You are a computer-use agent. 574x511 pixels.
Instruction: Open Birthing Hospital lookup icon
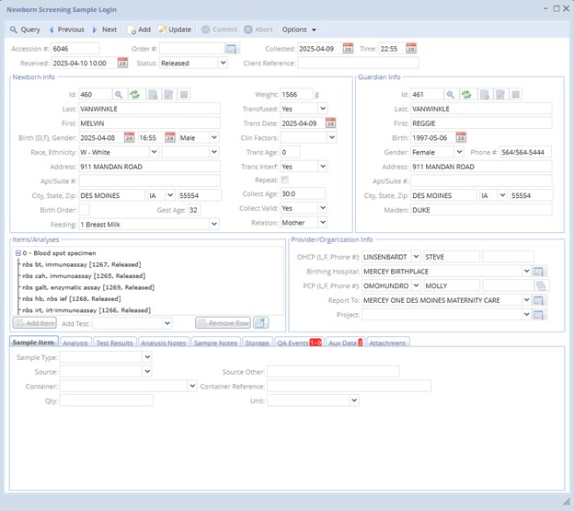coord(538,272)
